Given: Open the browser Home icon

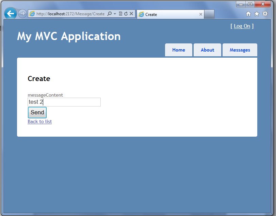Looking at the screenshot, I should (248, 14).
